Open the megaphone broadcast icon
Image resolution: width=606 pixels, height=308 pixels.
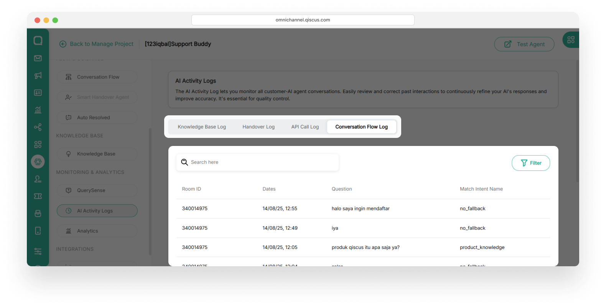pos(38,75)
